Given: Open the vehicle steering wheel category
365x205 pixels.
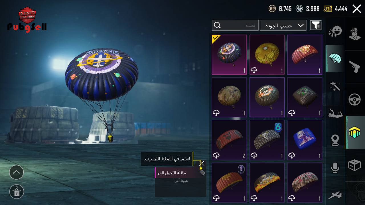Looking at the screenshot, I should 354,100.
